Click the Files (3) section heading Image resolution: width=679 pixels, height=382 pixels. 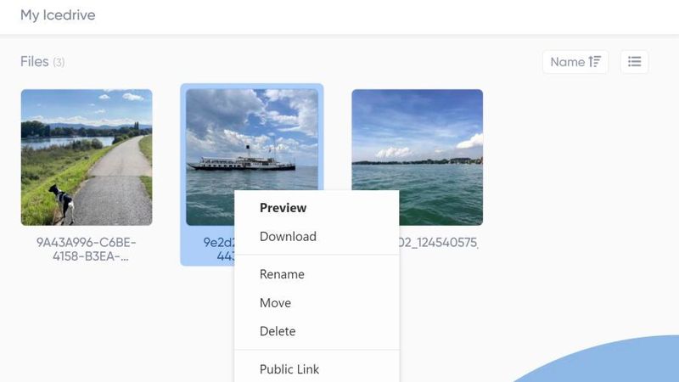click(42, 62)
